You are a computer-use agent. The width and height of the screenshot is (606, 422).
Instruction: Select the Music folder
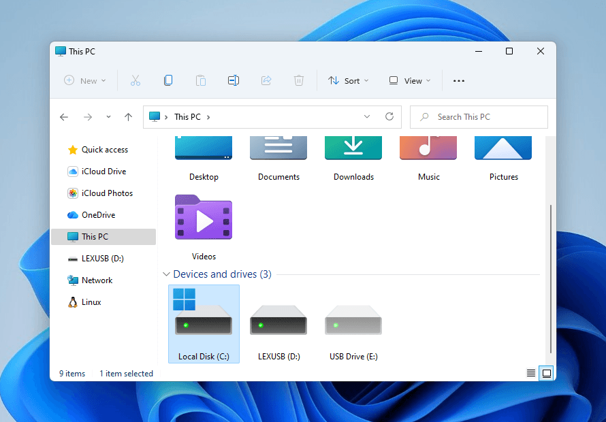(428, 159)
